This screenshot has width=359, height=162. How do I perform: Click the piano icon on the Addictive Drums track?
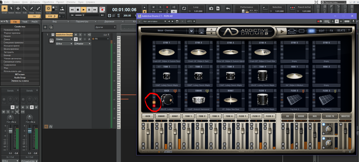[52, 41]
